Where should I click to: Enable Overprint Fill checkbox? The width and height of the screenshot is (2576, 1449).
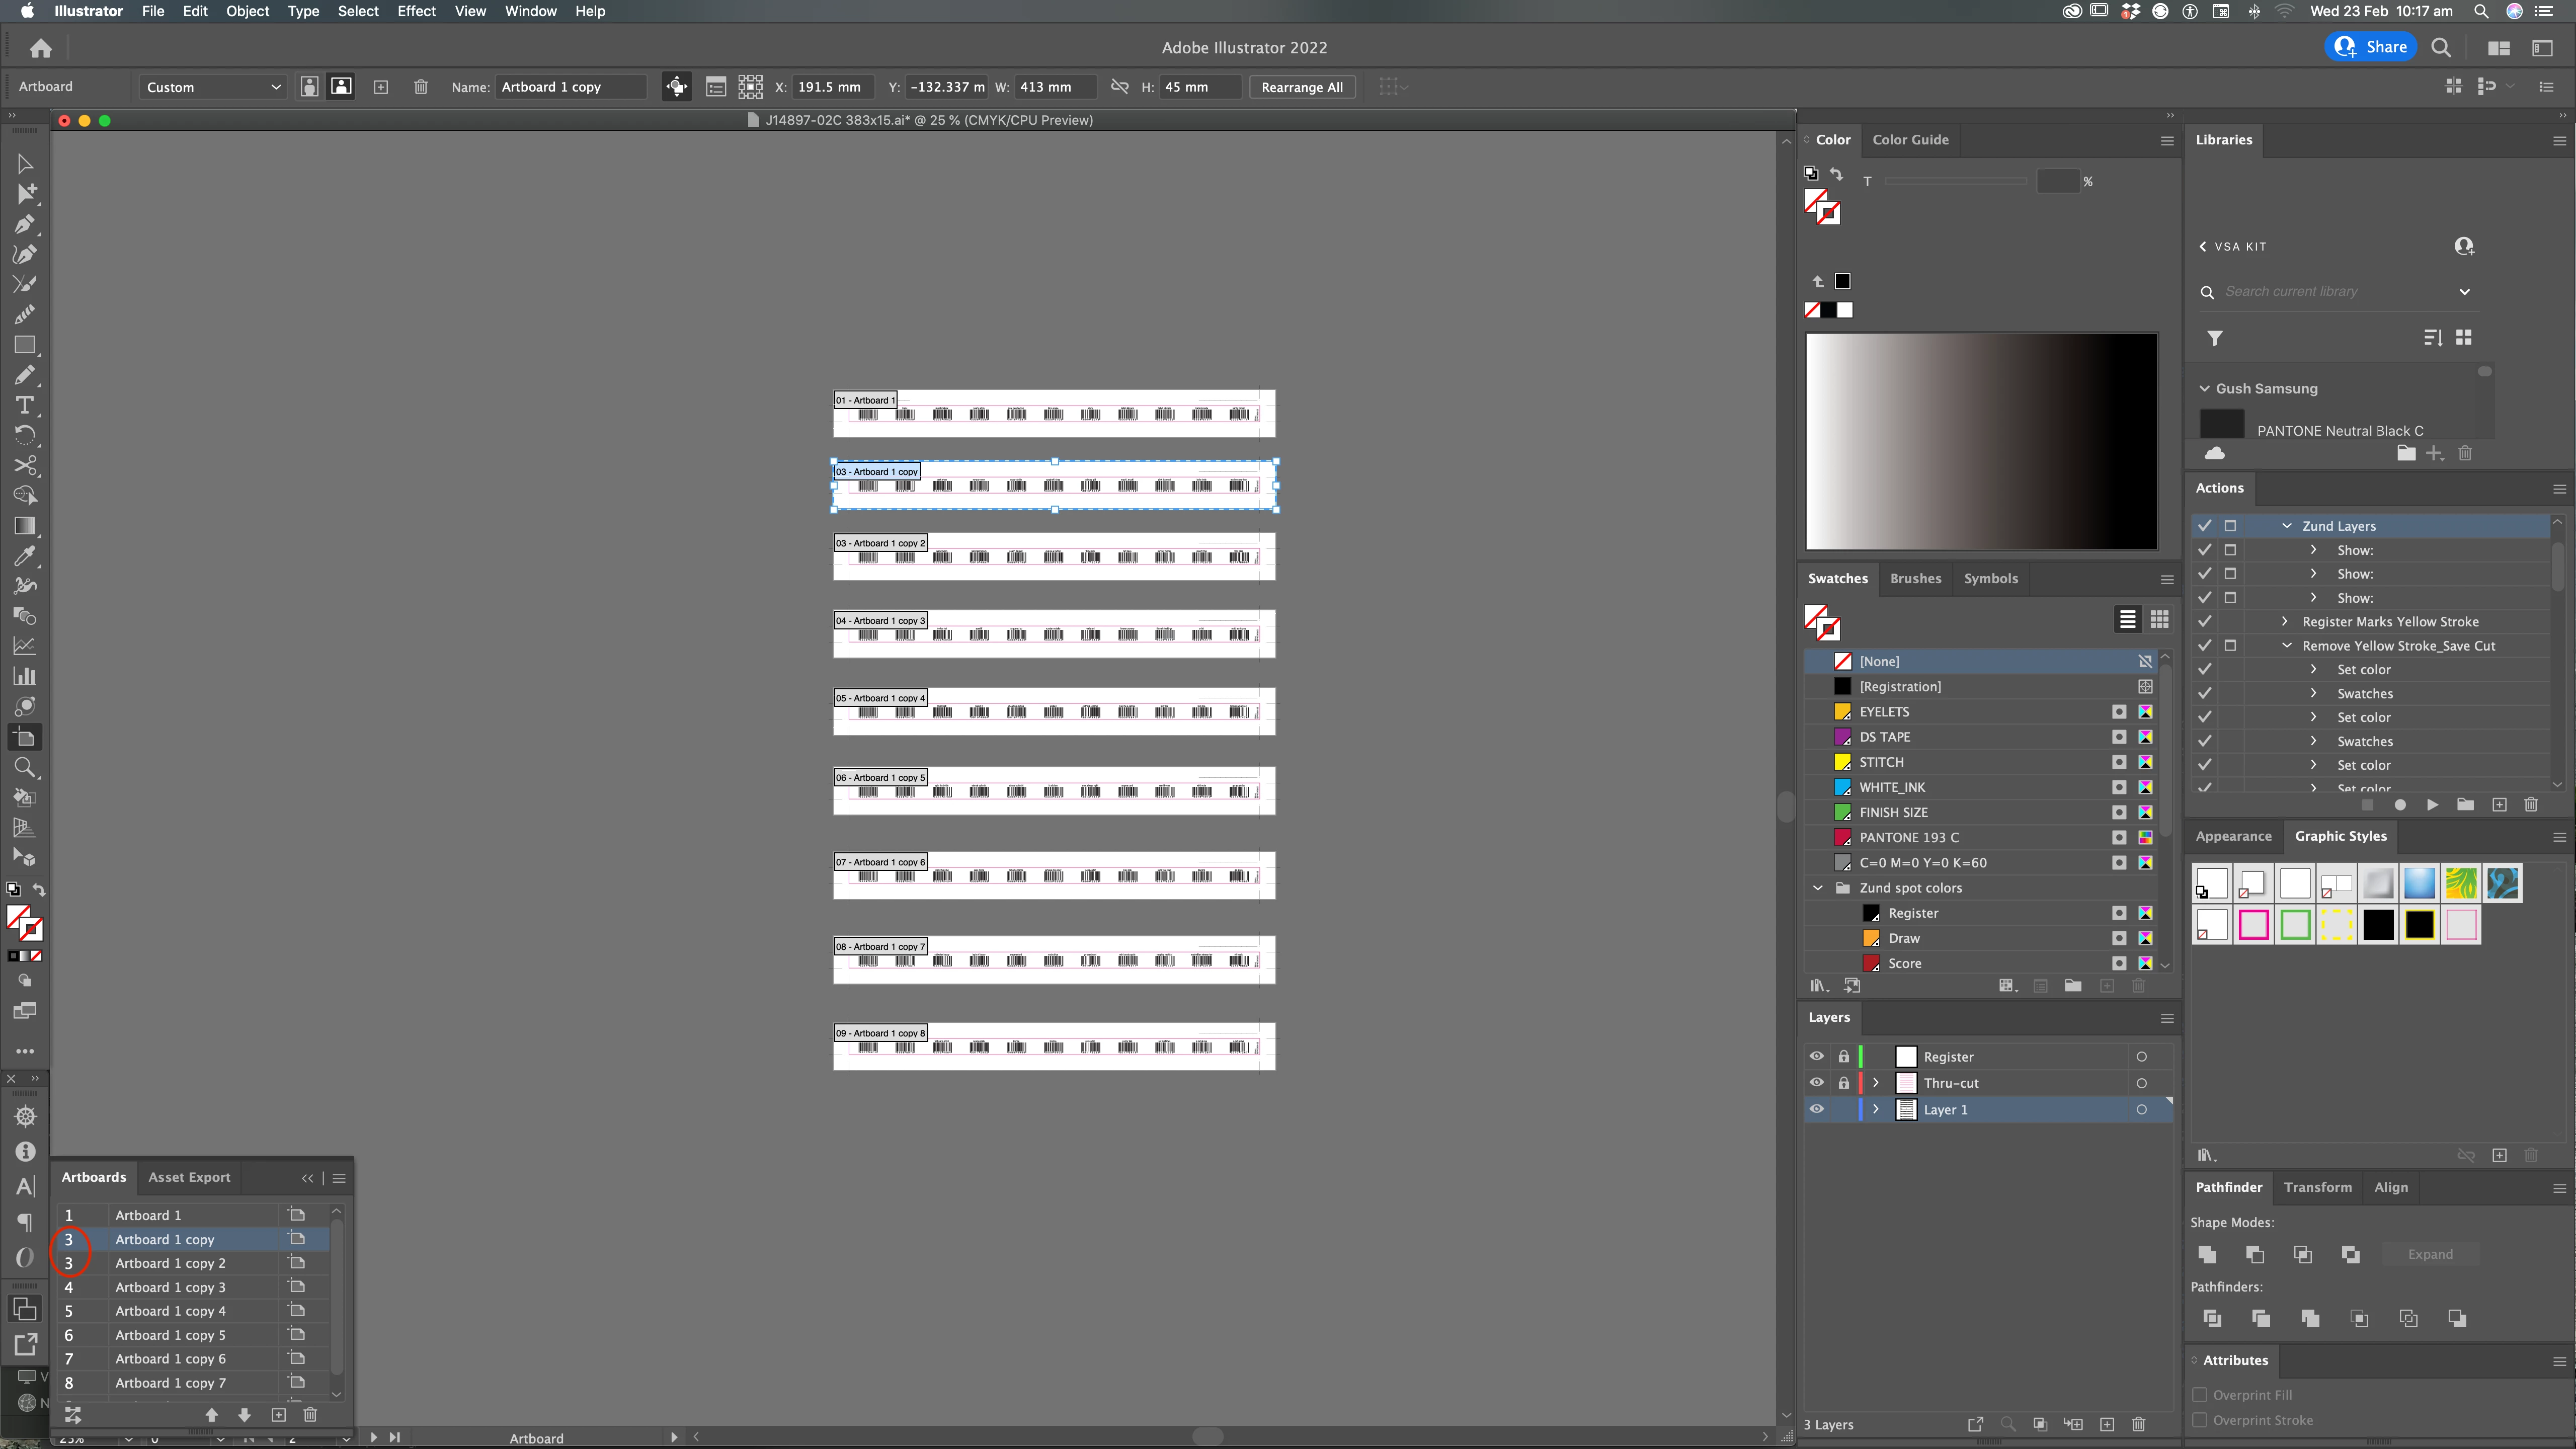tap(2200, 1395)
